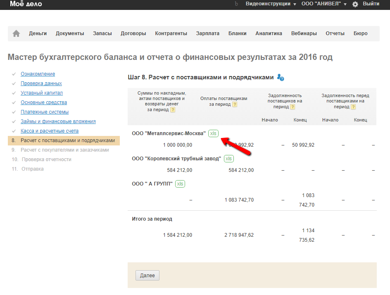Show hint for Задолженность поставщиков column
Screen dimensions: 390x295
[x=292, y=107]
